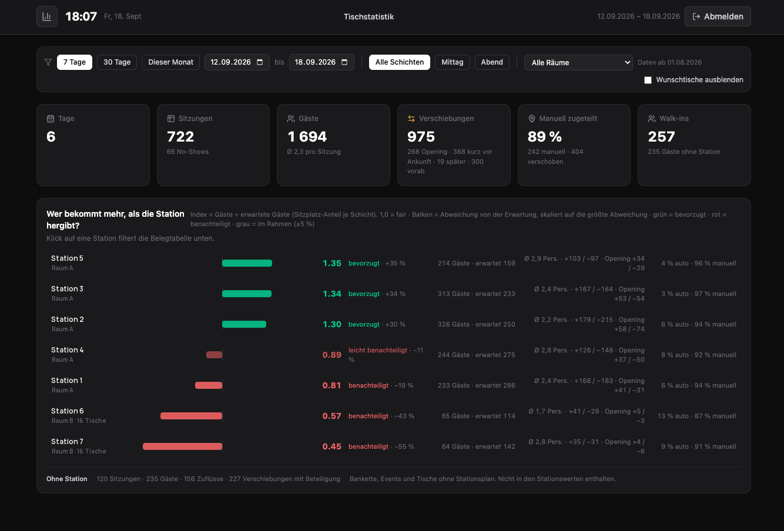The image size is (784, 531).
Task: Open the Alle Räume room dropdown
Action: pyautogui.click(x=578, y=62)
